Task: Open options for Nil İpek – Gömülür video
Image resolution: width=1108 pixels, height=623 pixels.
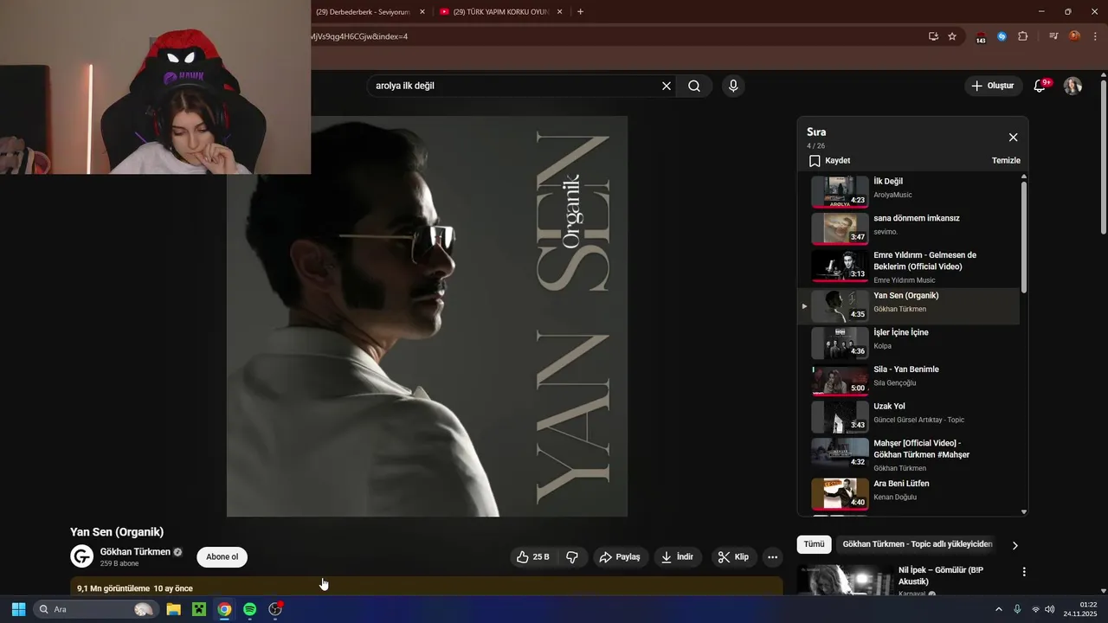Action: [x=1024, y=572]
